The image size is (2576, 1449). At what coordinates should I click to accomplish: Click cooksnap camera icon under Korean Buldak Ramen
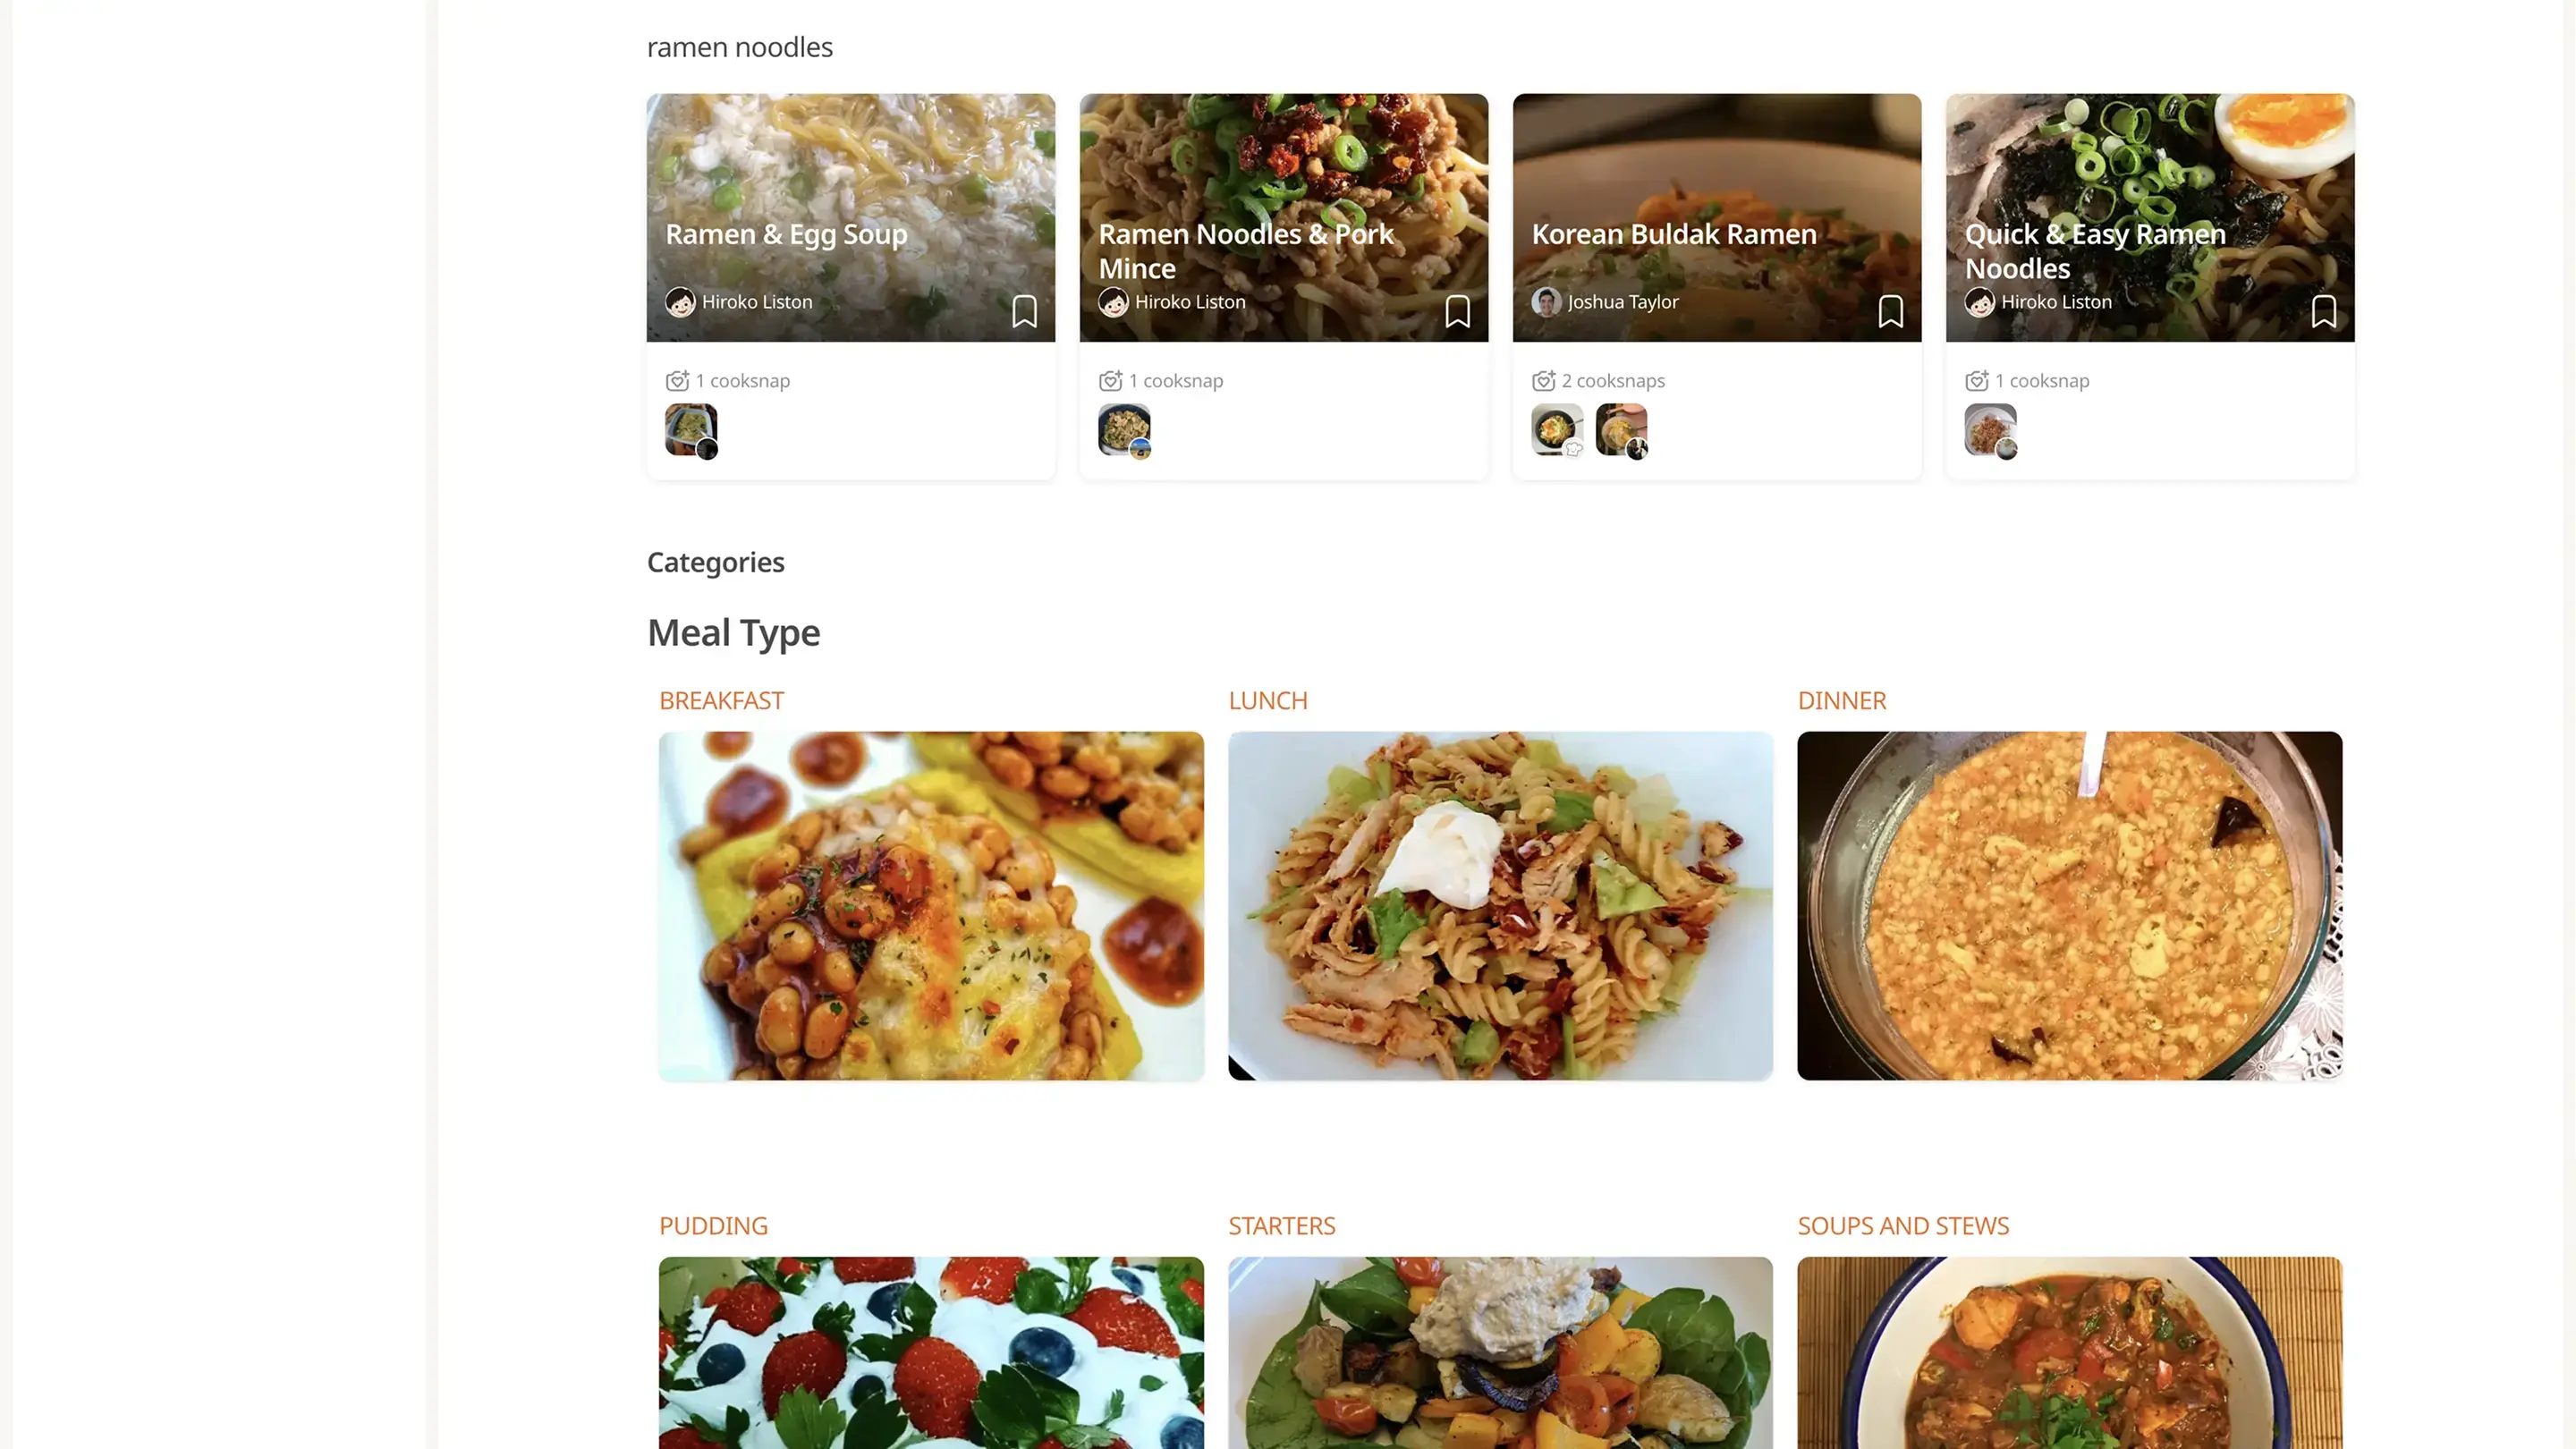click(x=1543, y=381)
